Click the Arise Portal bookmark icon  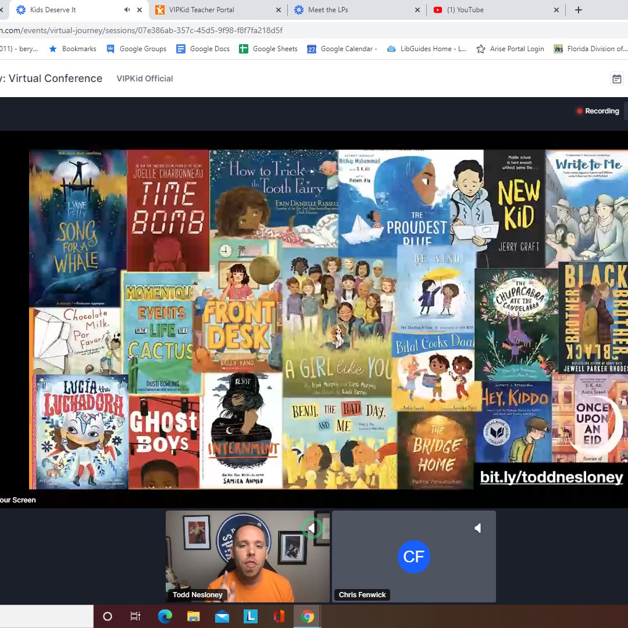pyautogui.click(x=481, y=49)
